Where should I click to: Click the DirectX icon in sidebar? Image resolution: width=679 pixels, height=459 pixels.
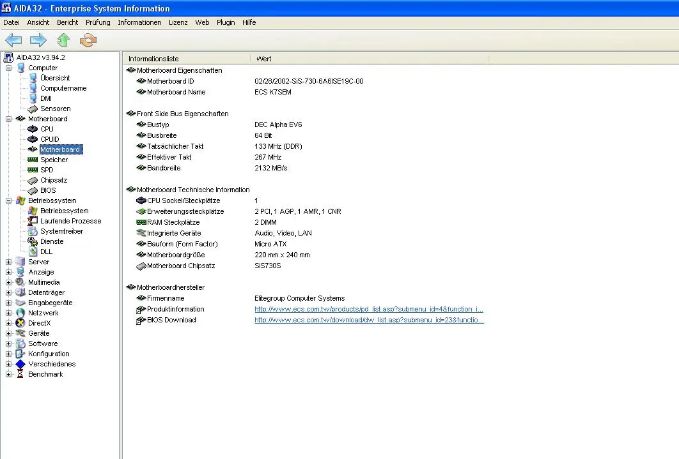[x=20, y=323]
